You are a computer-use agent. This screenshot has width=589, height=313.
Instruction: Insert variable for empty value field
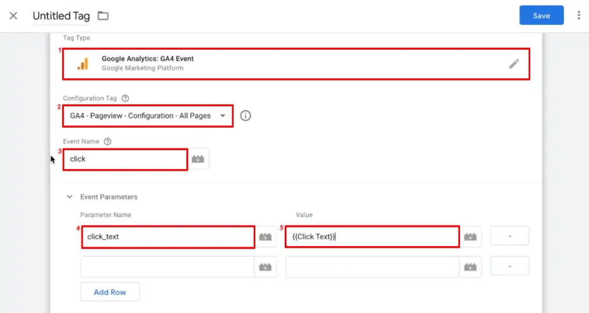point(470,267)
